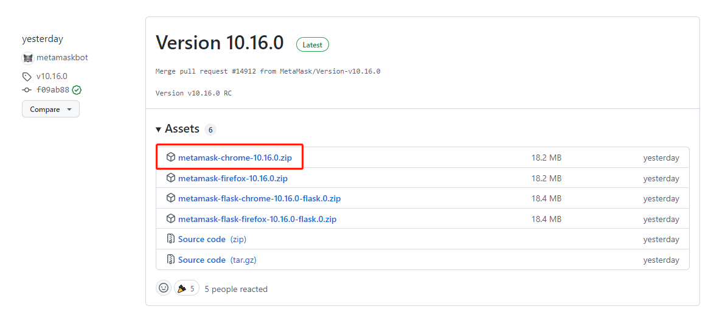The image size is (711, 323).
Task: Click the commit icon beside f09ab88
Action: [27, 90]
